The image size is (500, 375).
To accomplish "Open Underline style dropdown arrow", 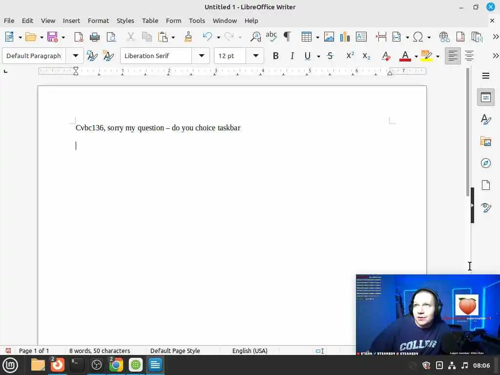I will pos(318,57).
